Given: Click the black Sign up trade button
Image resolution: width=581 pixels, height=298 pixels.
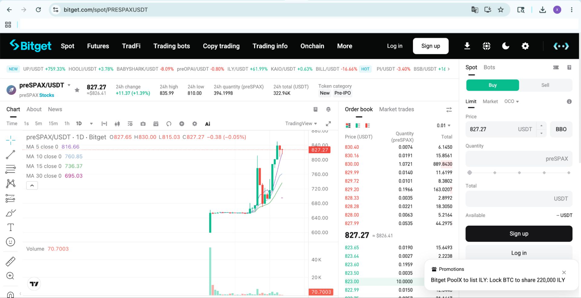Looking at the screenshot, I should tap(519, 233).
